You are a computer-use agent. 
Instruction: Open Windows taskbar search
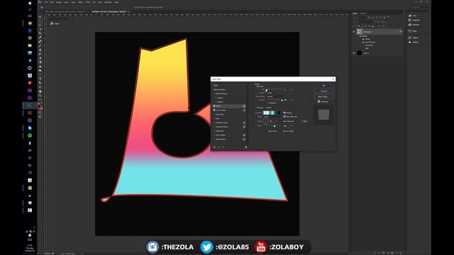[x=30, y=9]
